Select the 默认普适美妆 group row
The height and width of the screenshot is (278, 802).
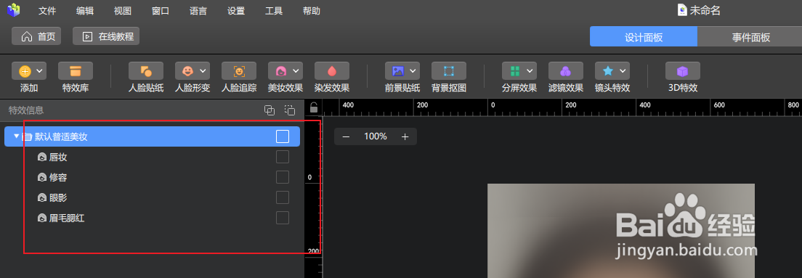pyautogui.click(x=152, y=136)
